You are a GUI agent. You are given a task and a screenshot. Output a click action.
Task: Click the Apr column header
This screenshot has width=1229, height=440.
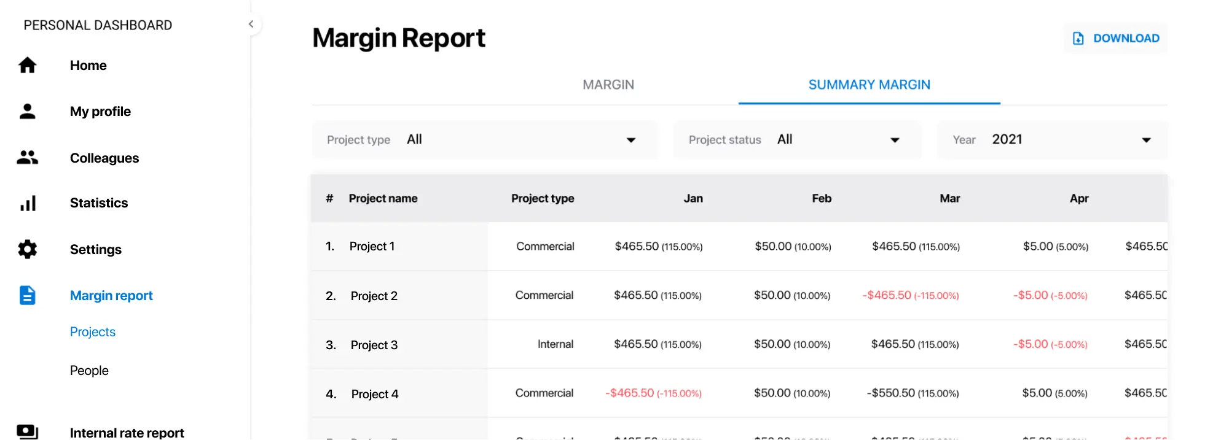coord(1079,198)
